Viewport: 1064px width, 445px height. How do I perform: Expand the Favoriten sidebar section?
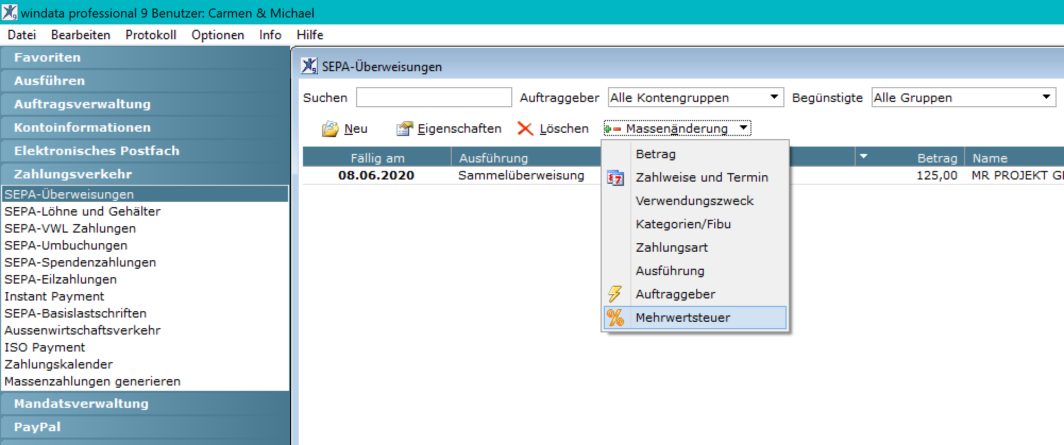point(145,57)
